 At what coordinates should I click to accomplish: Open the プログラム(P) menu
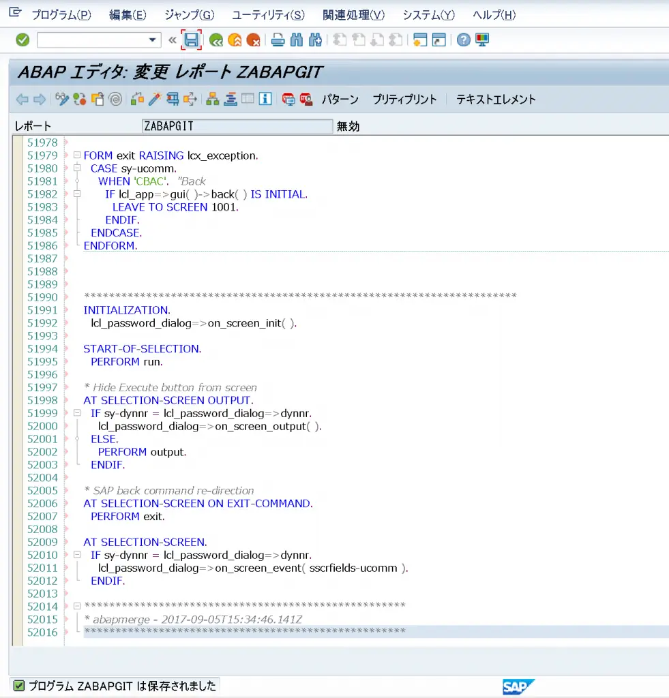click(61, 15)
